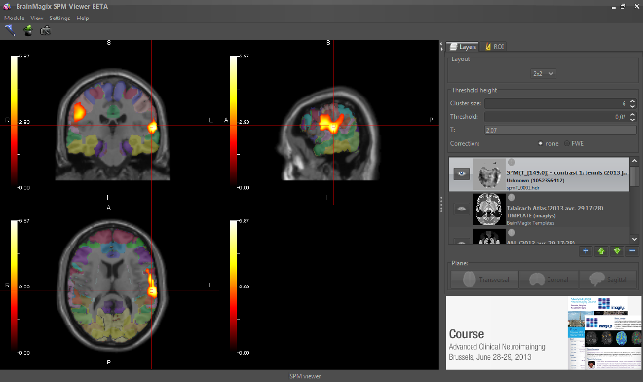Increase the Cluster size with the up stepper

(x=632, y=101)
